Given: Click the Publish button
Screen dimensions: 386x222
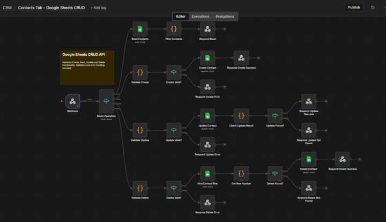Looking at the screenshot, I should click(x=354, y=8).
